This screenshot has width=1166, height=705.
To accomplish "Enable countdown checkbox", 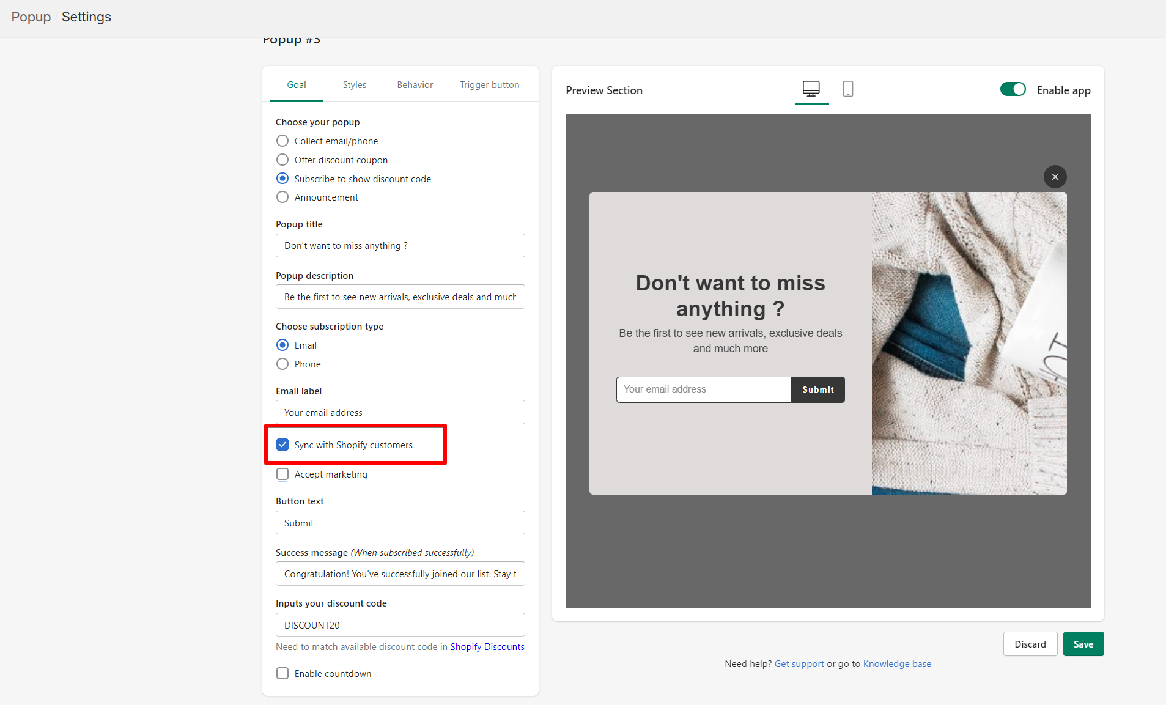I will [x=282, y=673].
